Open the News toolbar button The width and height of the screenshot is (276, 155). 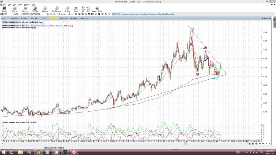click(x=76, y=9)
